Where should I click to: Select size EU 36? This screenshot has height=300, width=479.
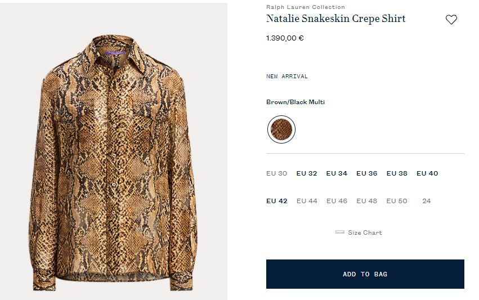(x=366, y=173)
